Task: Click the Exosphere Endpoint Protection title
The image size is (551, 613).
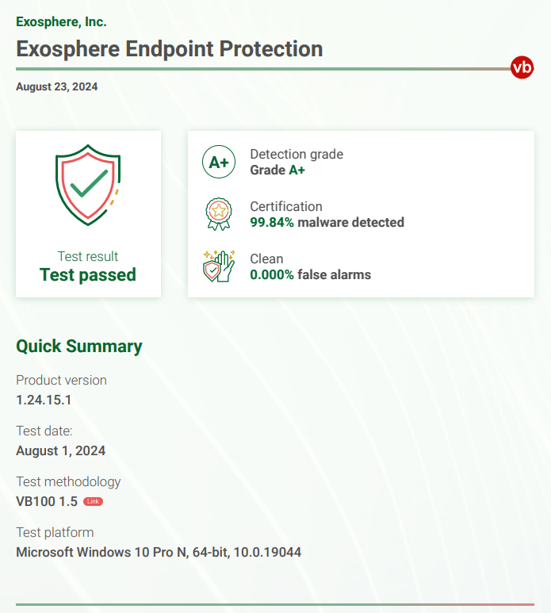Action: (x=170, y=49)
